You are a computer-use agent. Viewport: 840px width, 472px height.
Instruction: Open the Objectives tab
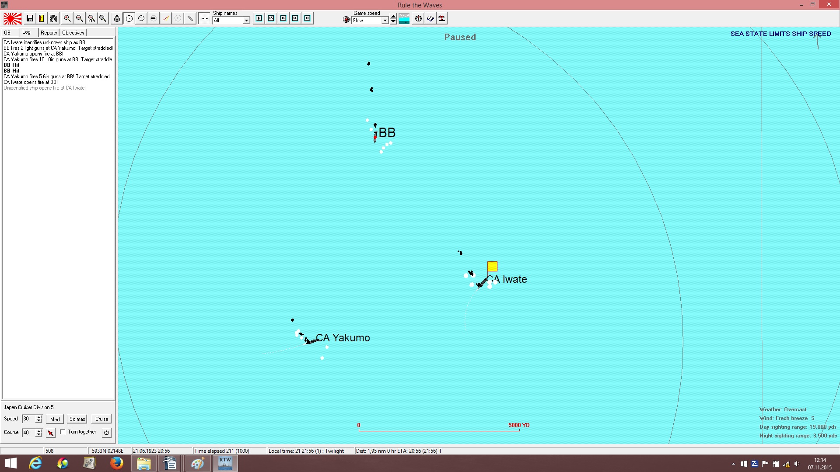coord(73,33)
